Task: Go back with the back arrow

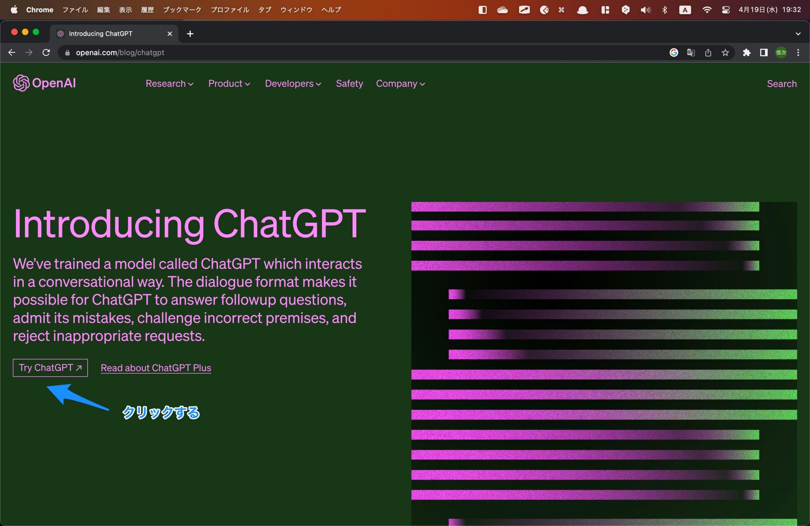Action: [x=12, y=53]
